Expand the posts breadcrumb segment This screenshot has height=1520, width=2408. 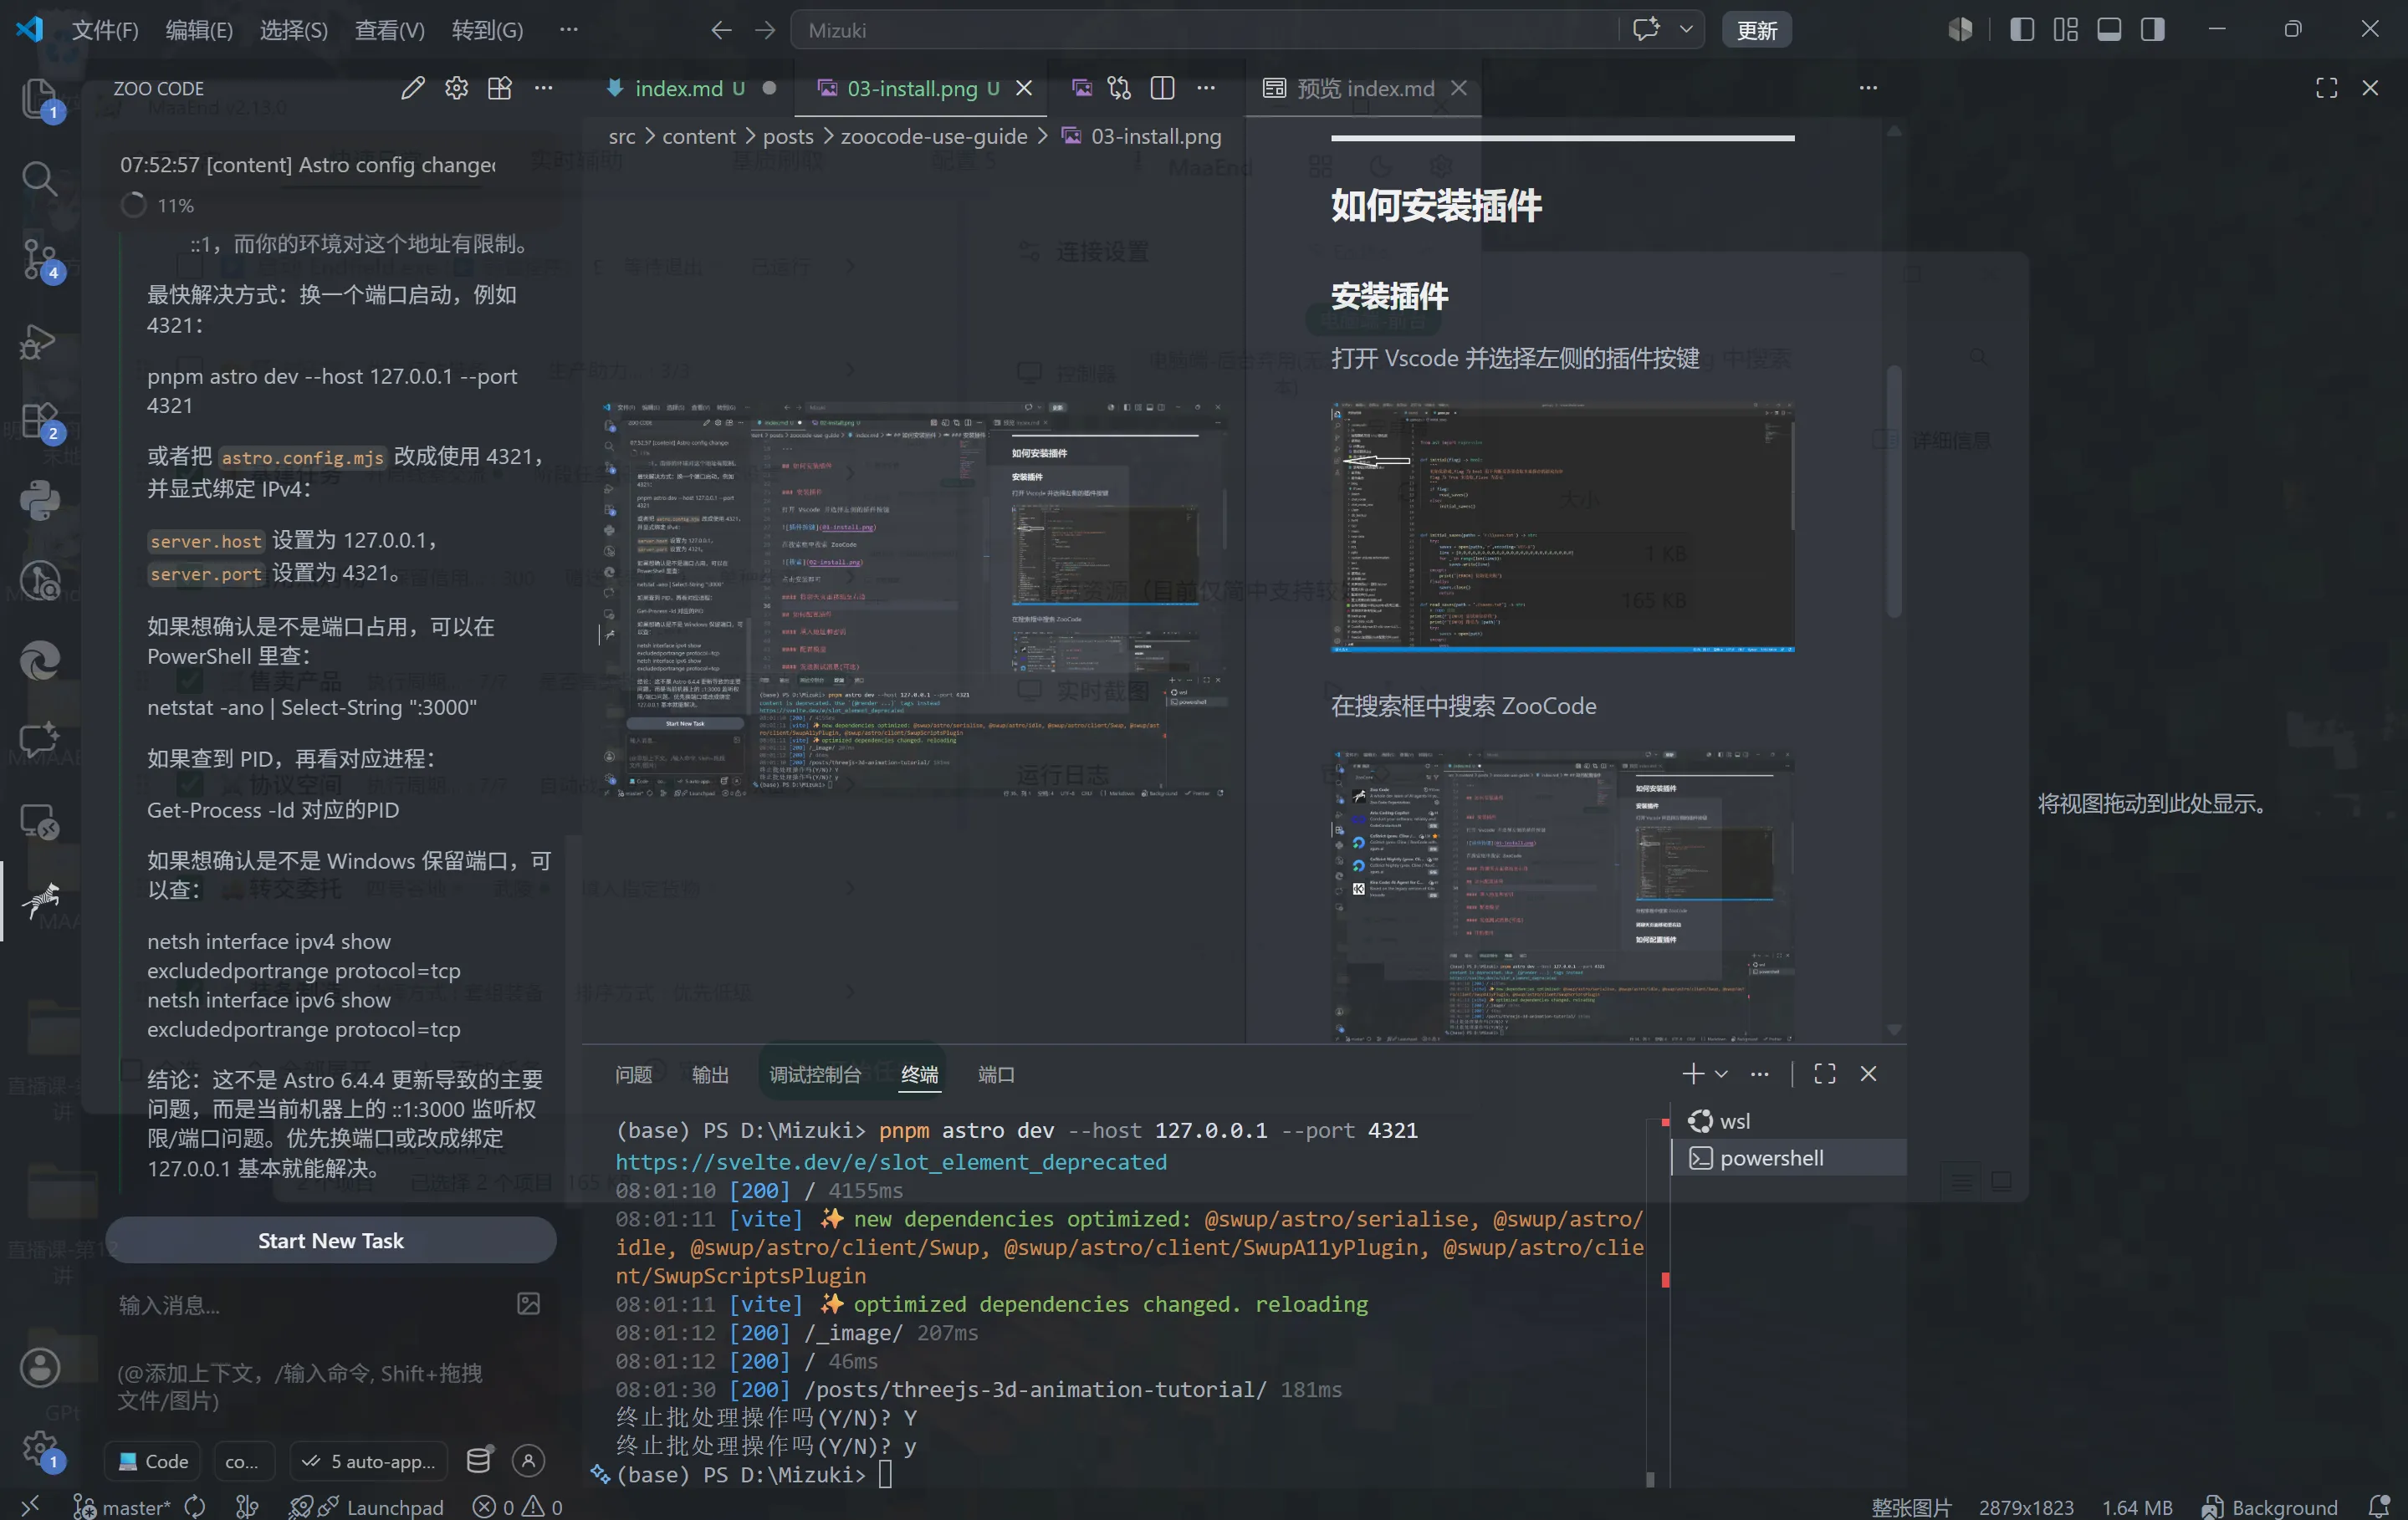788,136
